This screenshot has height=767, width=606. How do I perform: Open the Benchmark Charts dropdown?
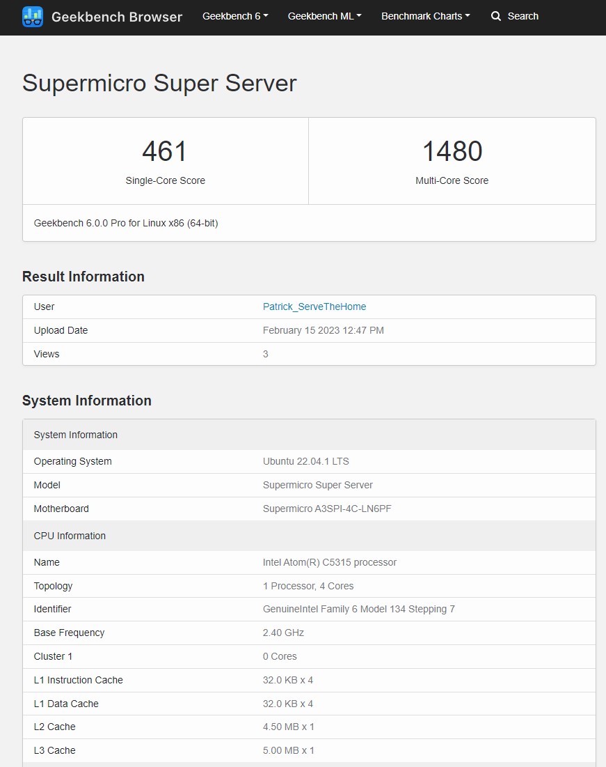click(425, 16)
